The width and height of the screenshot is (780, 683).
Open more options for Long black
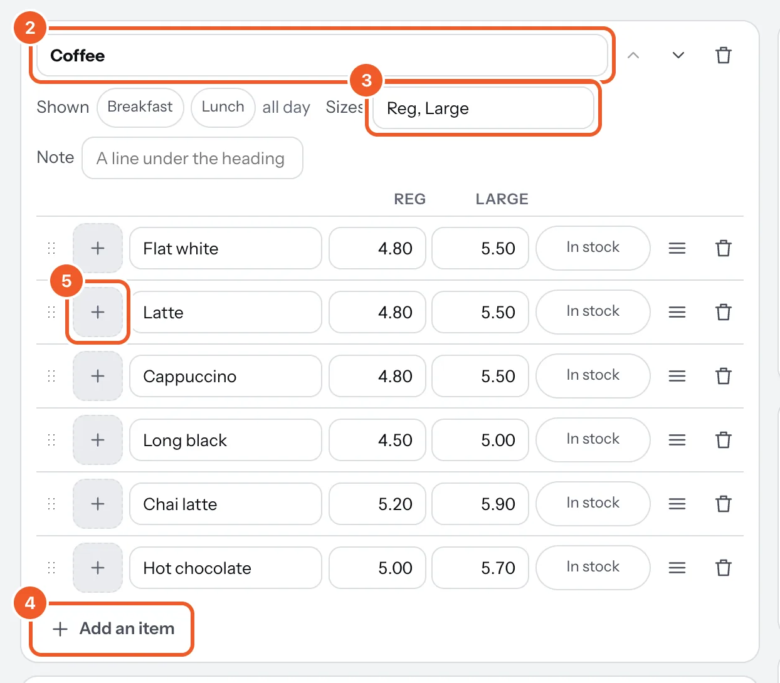pyautogui.click(x=677, y=440)
